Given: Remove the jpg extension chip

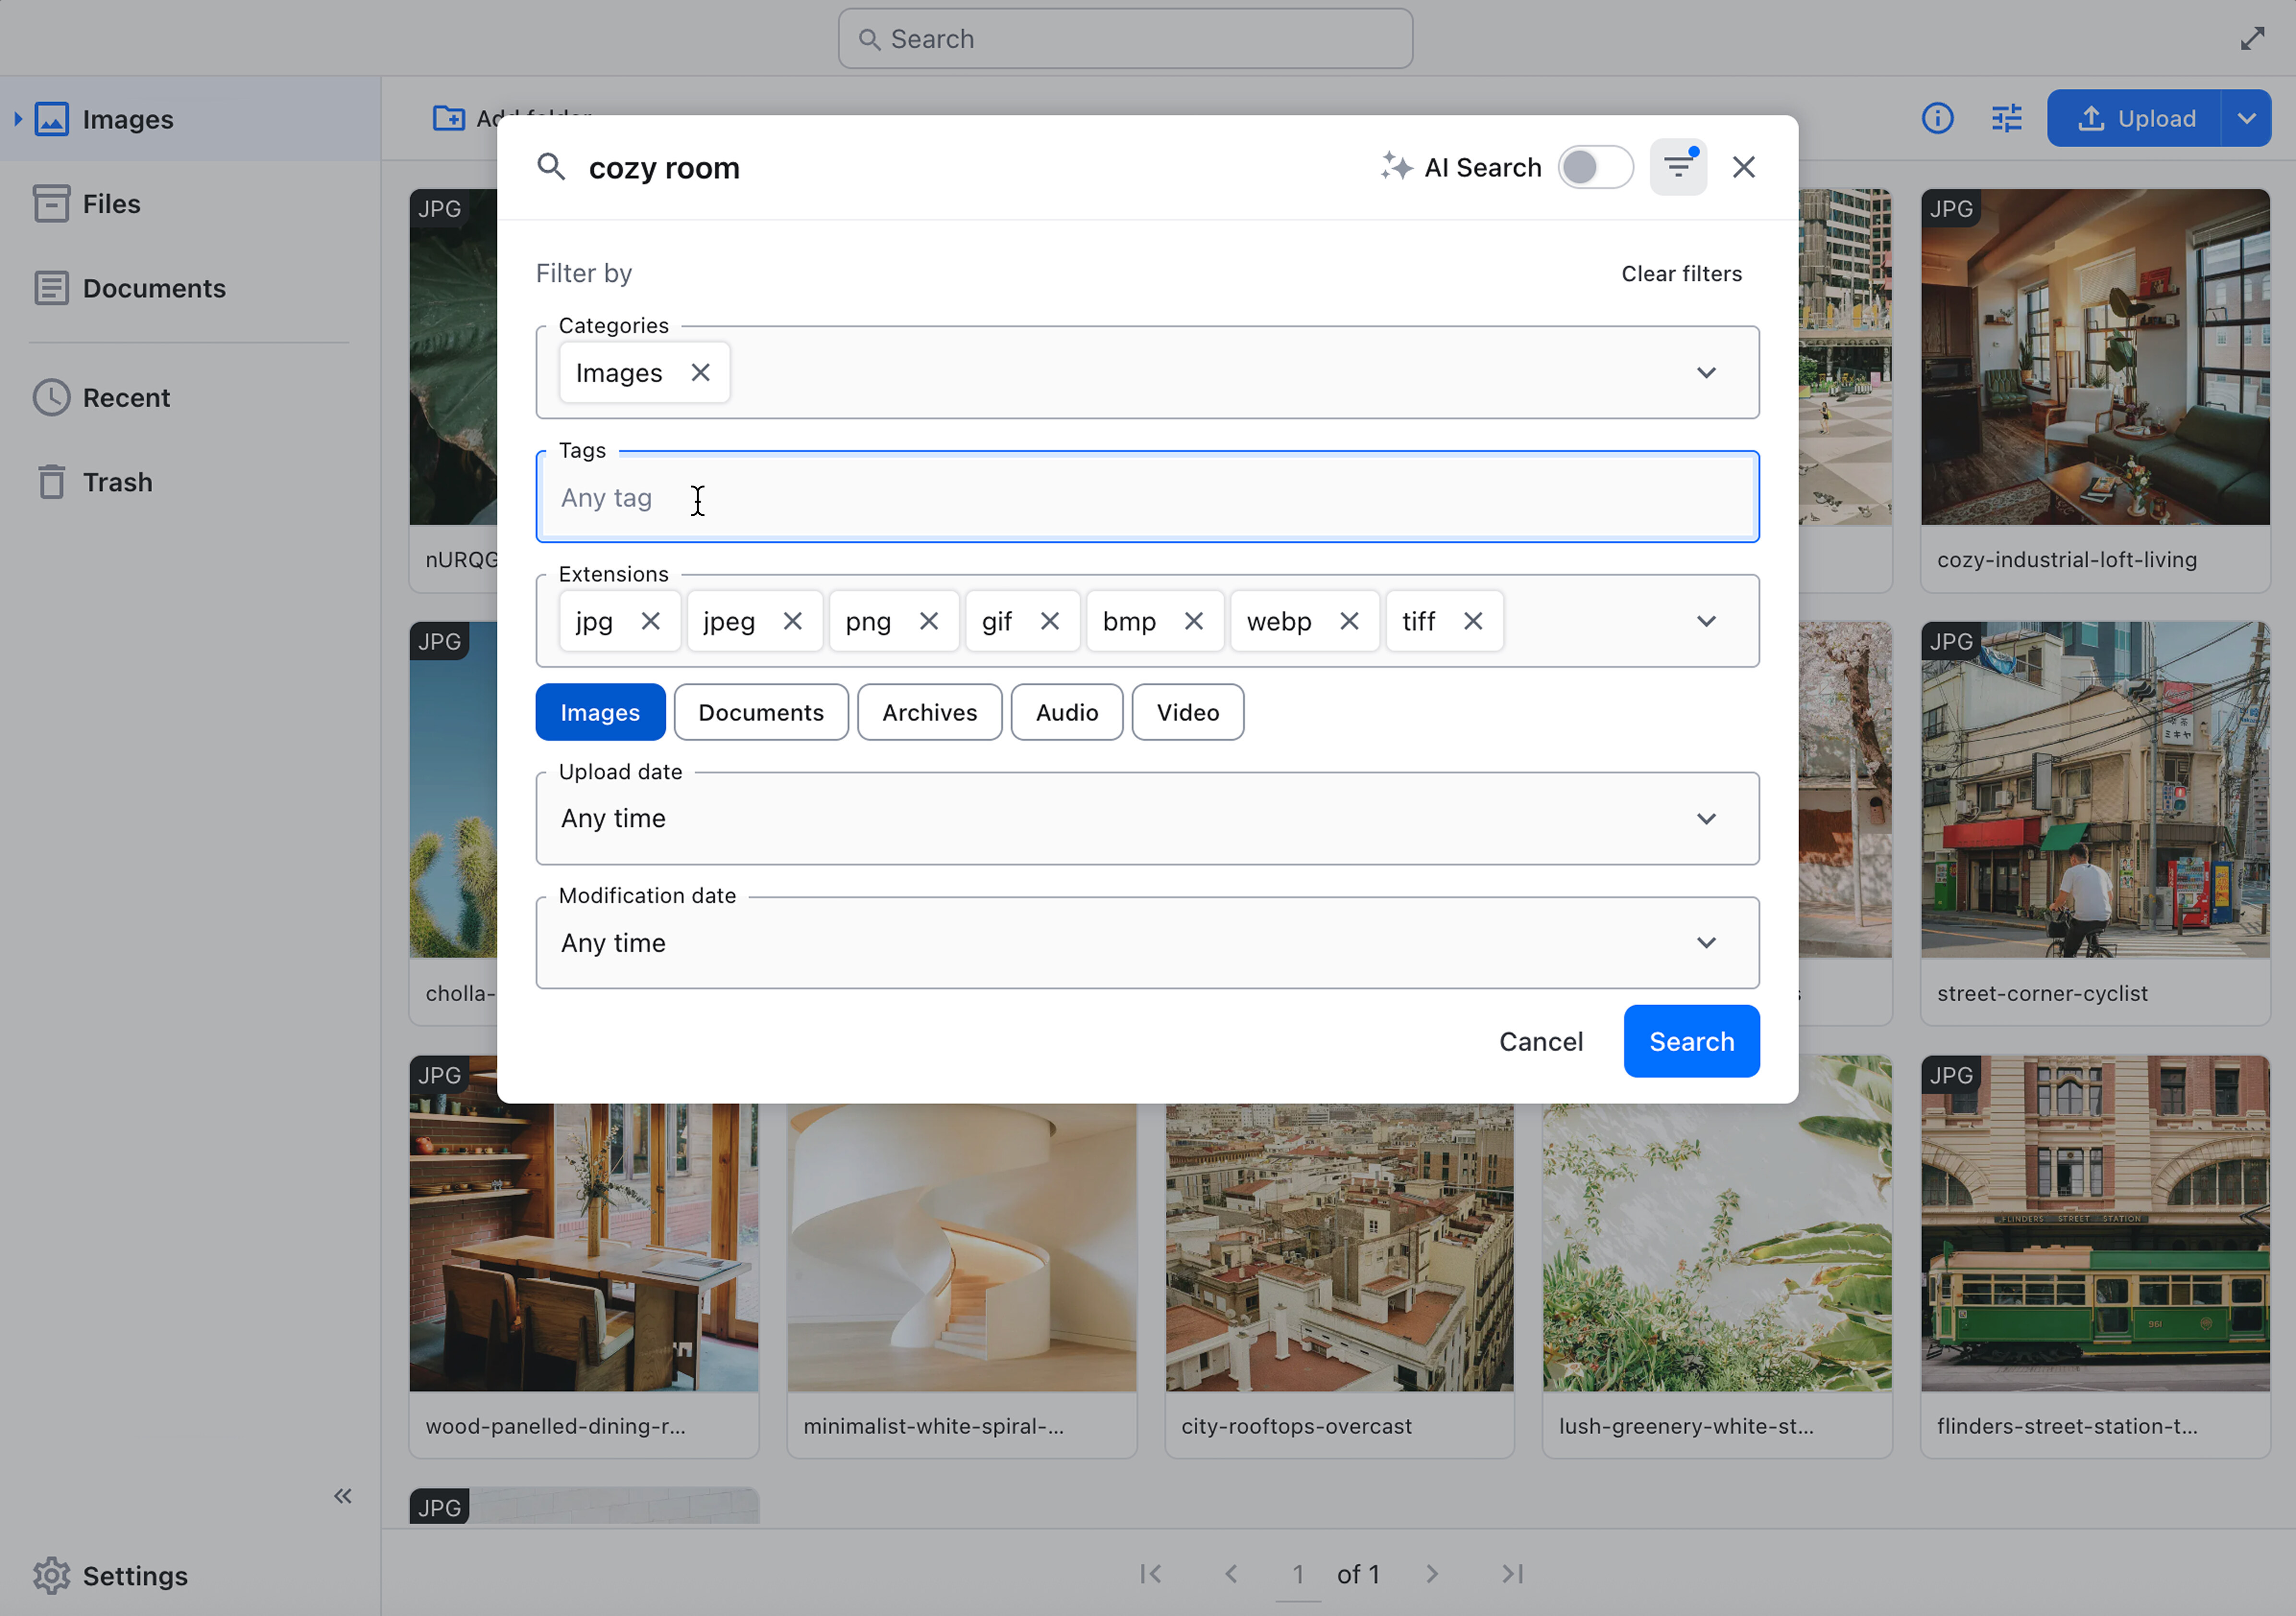Looking at the screenshot, I should pos(650,621).
